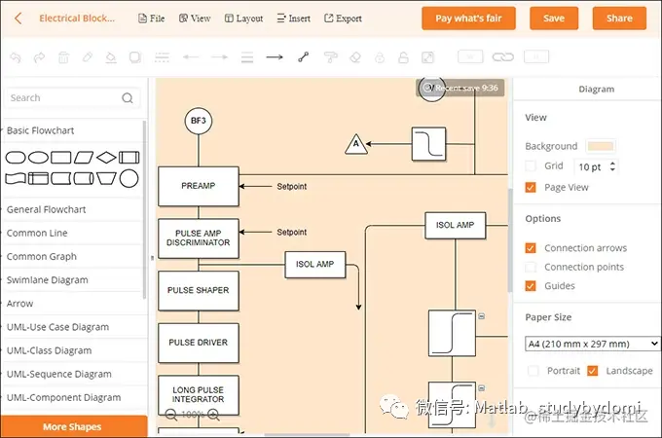This screenshot has width=662, height=438.
Task: Toggle the Landscape orientation box
Action: pyautogui.click(x=592, y=371)
